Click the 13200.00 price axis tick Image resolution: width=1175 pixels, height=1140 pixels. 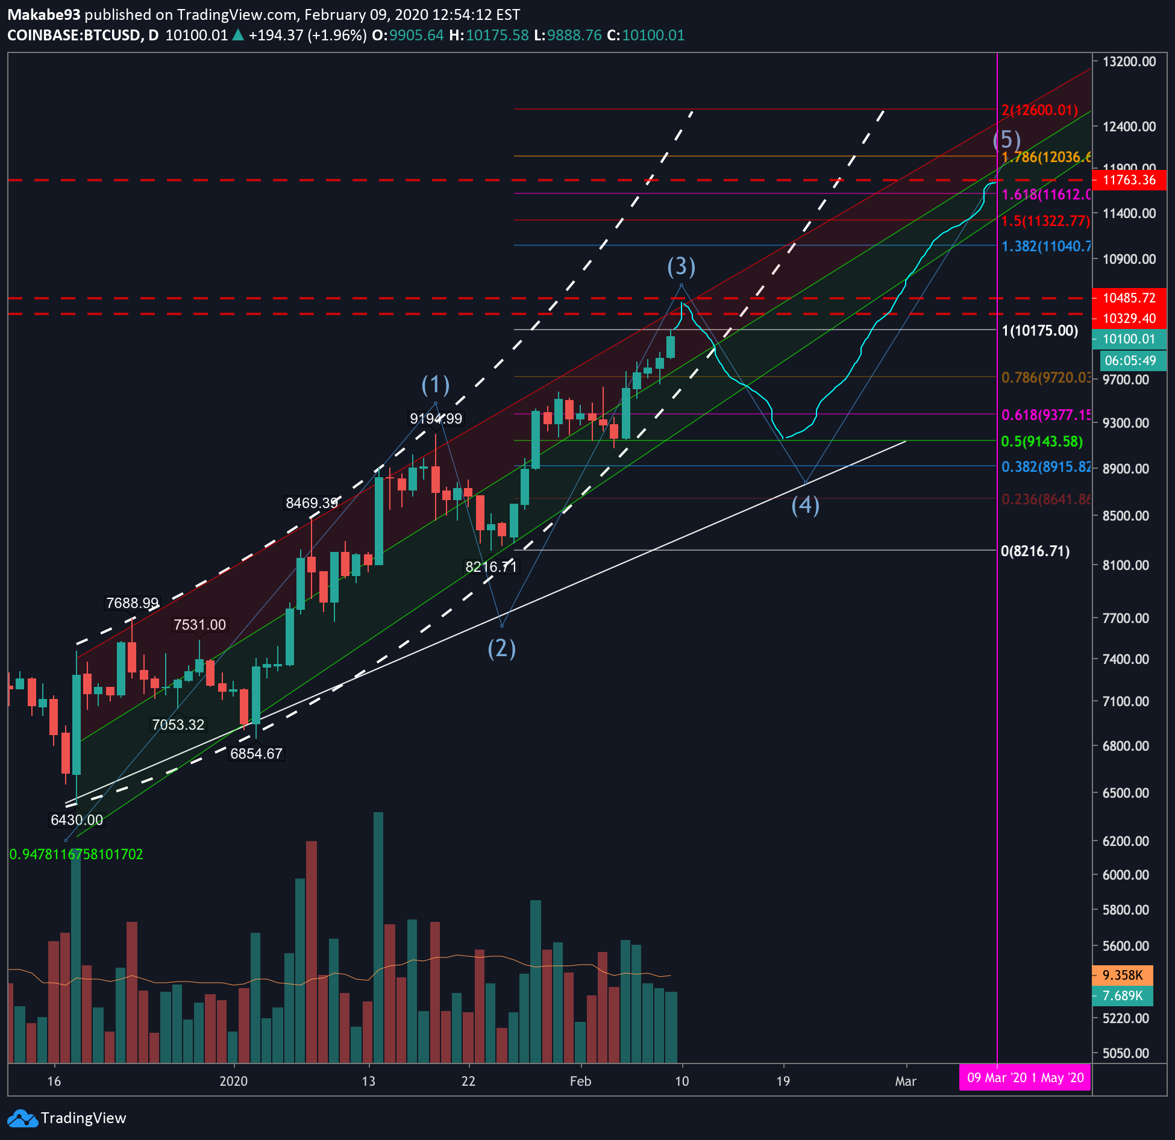click(1129, 61)
